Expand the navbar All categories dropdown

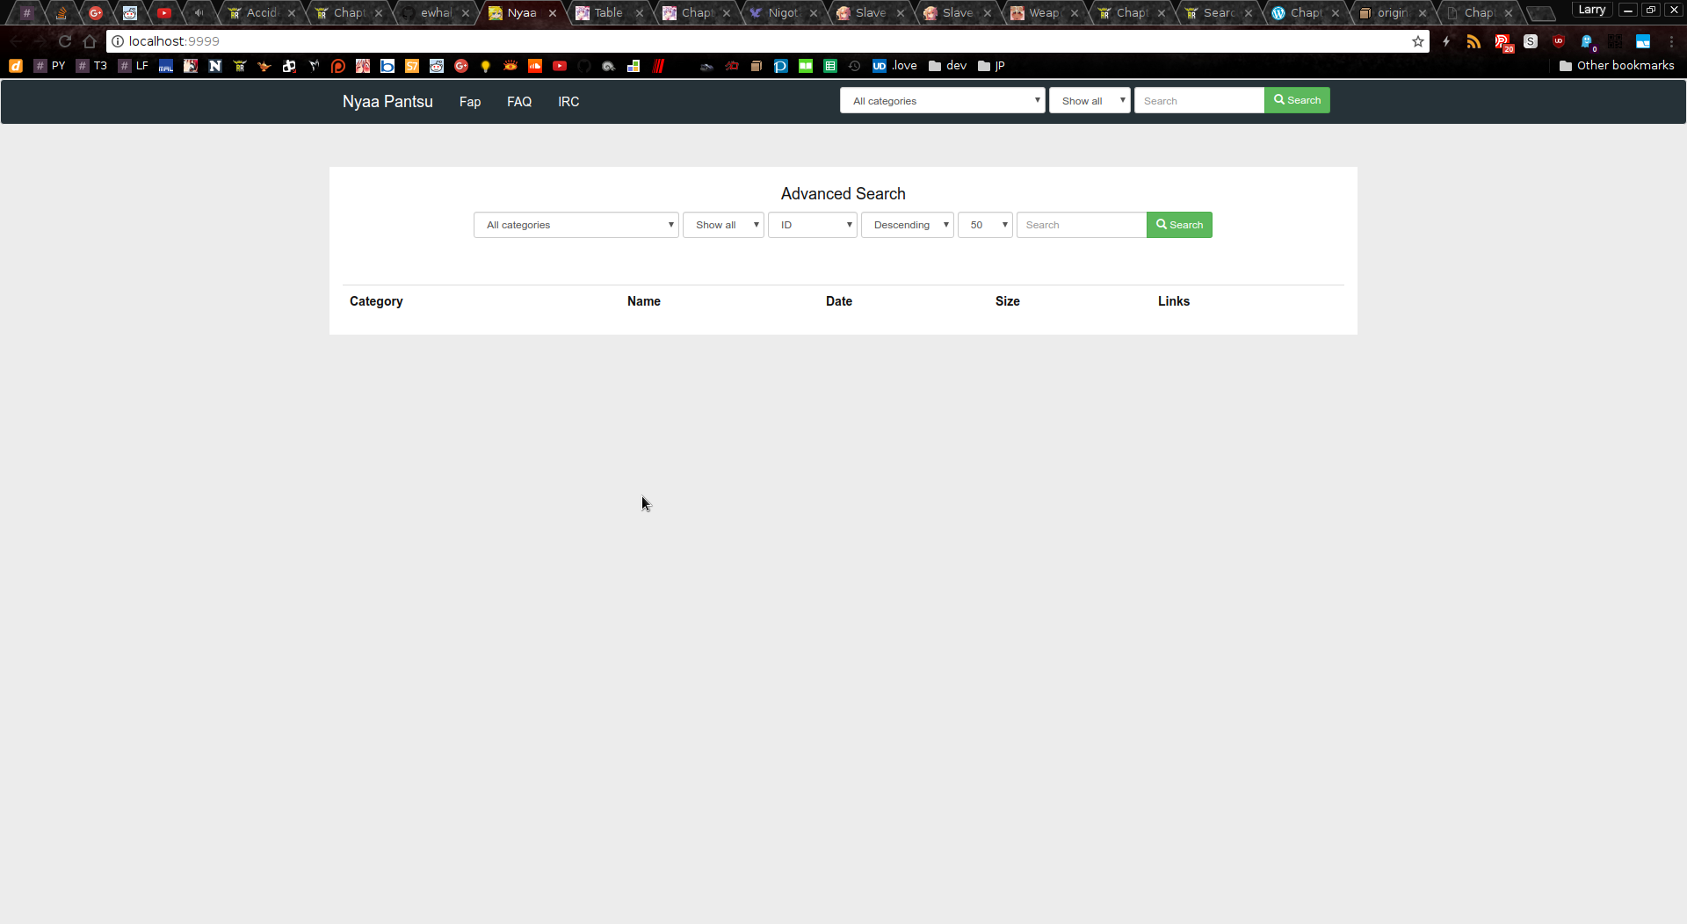(x=942, y=101)
